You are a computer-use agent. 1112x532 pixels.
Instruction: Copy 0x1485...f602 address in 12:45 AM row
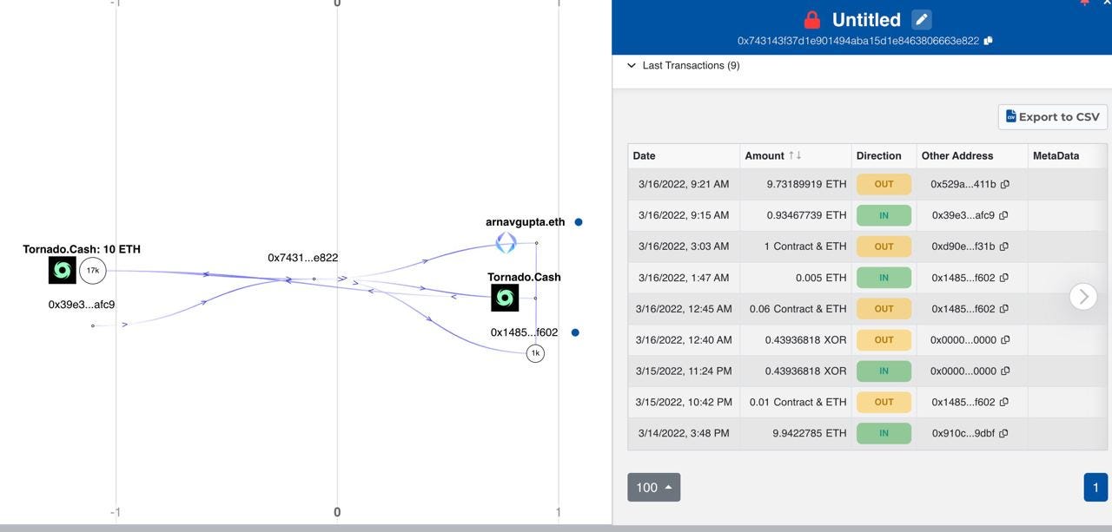click(1004, 309)
